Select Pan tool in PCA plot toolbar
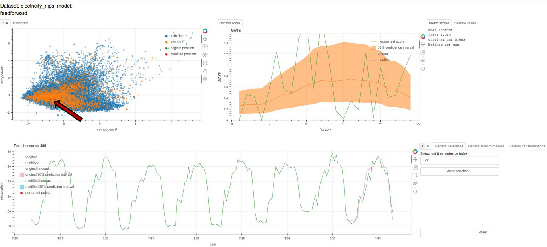The width and height of the screenshot is (547, 247). click(205, 39)
